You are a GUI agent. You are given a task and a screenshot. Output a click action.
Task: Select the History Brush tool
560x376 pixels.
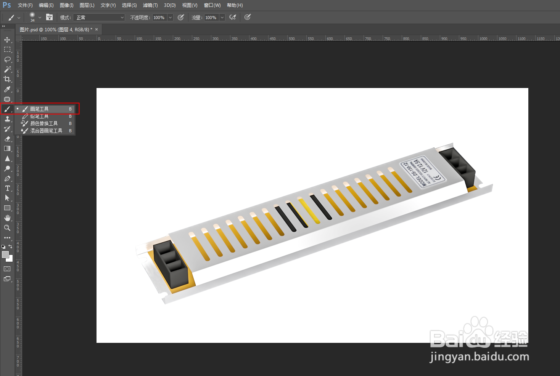[7, 129]
